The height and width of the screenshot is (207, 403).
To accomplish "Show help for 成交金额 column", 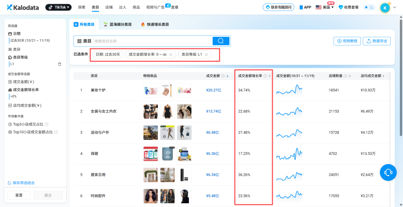I will (x=223, y=76).
